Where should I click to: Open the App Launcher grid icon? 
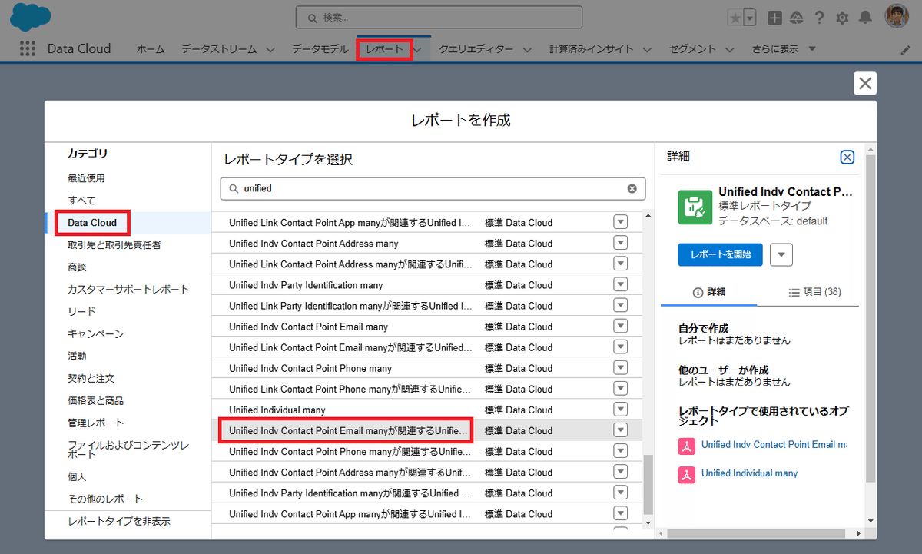click(28, 48)
